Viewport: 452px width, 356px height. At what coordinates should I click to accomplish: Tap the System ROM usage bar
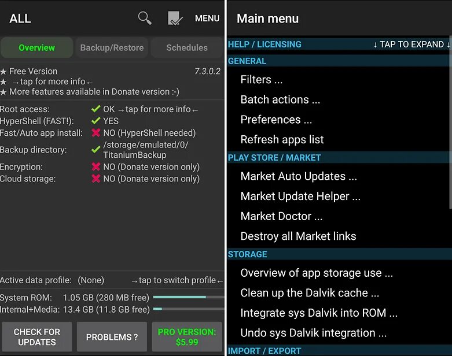189,297
